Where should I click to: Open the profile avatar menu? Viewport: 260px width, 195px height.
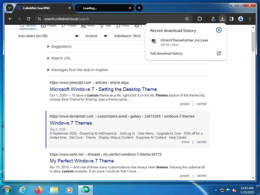click(241, 19)
